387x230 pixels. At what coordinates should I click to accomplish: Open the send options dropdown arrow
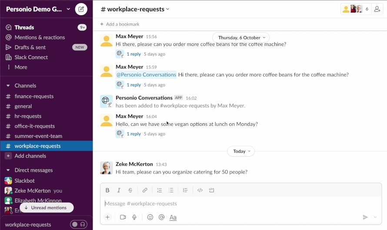(x=375, y=217)
